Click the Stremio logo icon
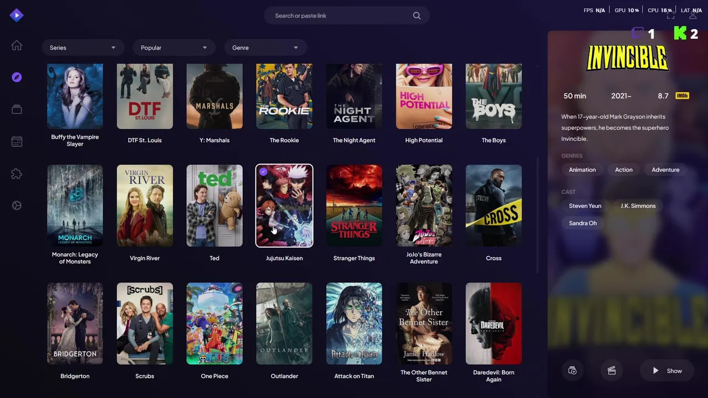The height and width of the screenshot is (398, 708). [17, 15]
